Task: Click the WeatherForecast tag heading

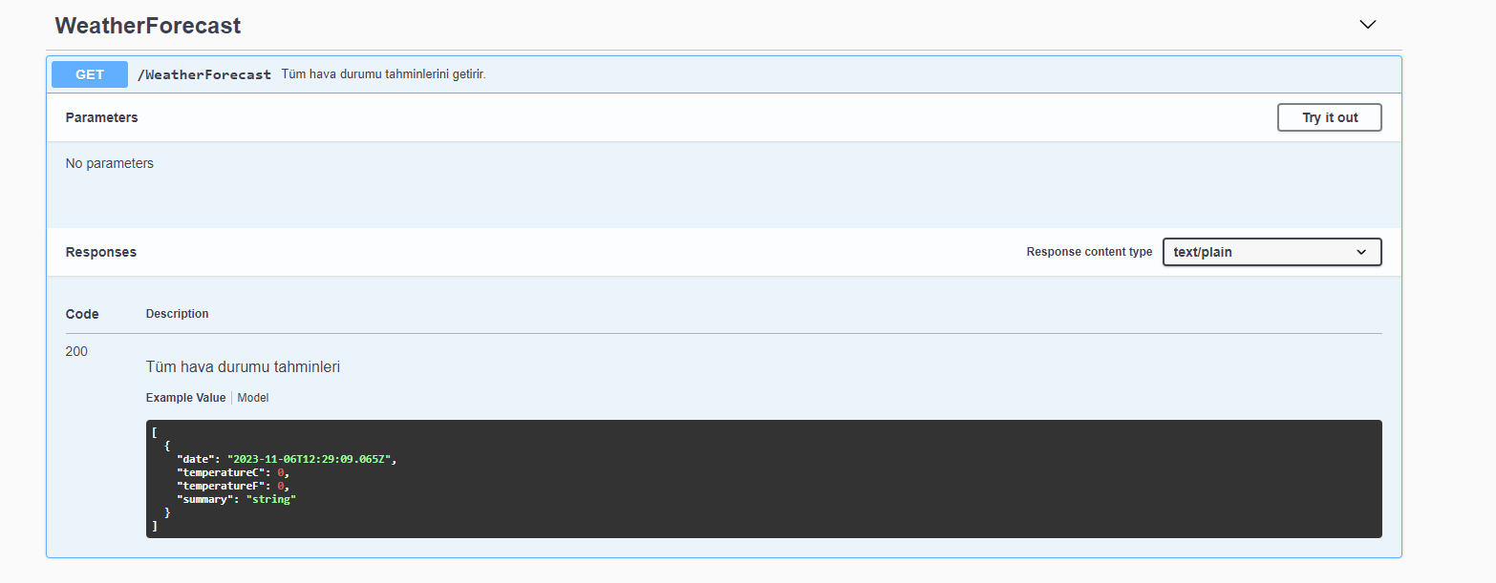Action: point(148,26)
